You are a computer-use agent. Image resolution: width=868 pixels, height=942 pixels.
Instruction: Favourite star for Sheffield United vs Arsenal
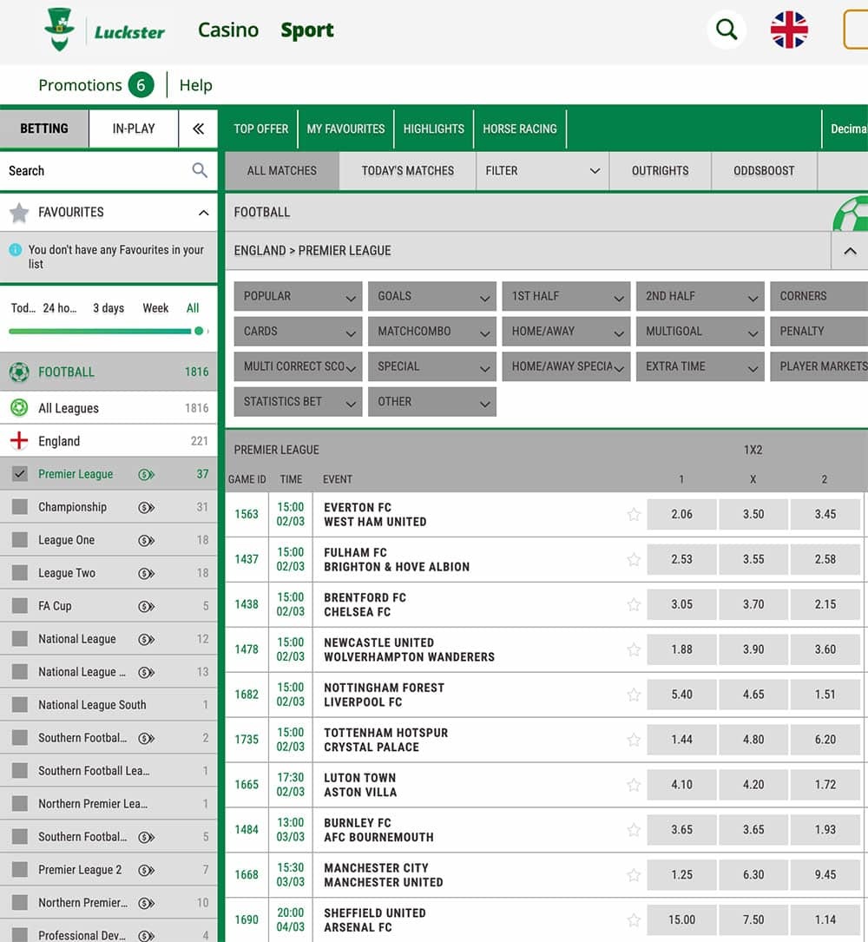634,919
